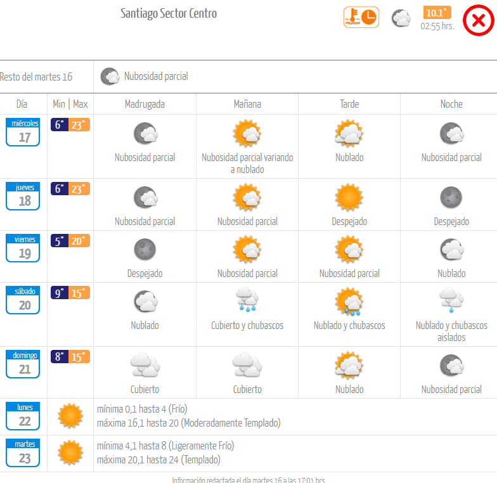Viewport: 497px width, 483px height.
Task: Click viernes 19 Madrugada full moon icon
Action: [145, 250]
